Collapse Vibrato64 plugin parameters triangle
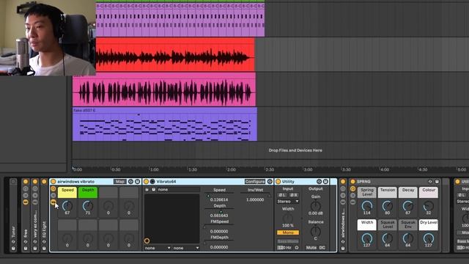 [x=152, y=182]
